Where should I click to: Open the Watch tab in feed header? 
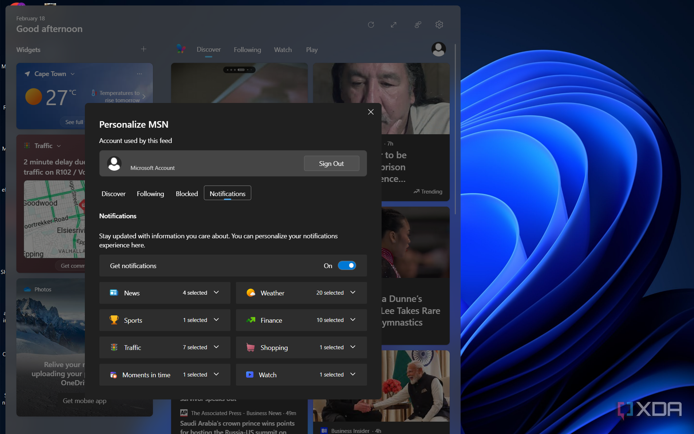tap(283, 50)
